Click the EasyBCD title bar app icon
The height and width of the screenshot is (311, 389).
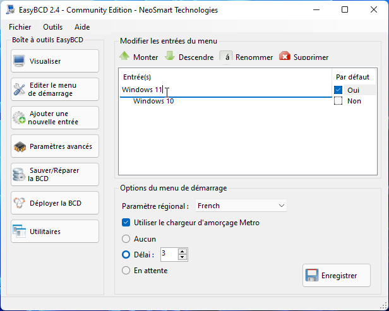coord(10,9)
